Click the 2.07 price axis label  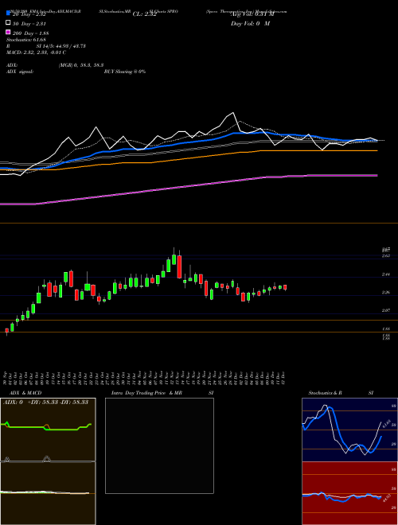coord(385,310)
